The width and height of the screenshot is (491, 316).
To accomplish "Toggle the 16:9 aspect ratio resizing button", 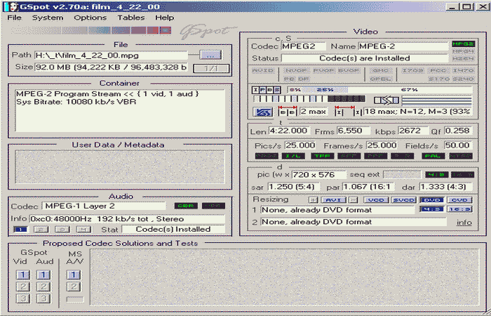I will point(458,209).
